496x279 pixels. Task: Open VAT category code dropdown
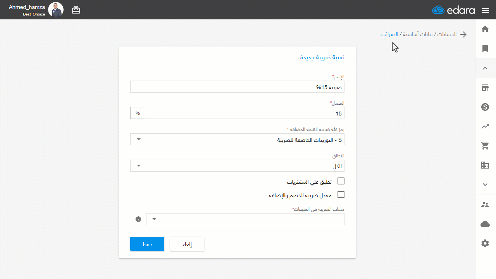(237, 139)
